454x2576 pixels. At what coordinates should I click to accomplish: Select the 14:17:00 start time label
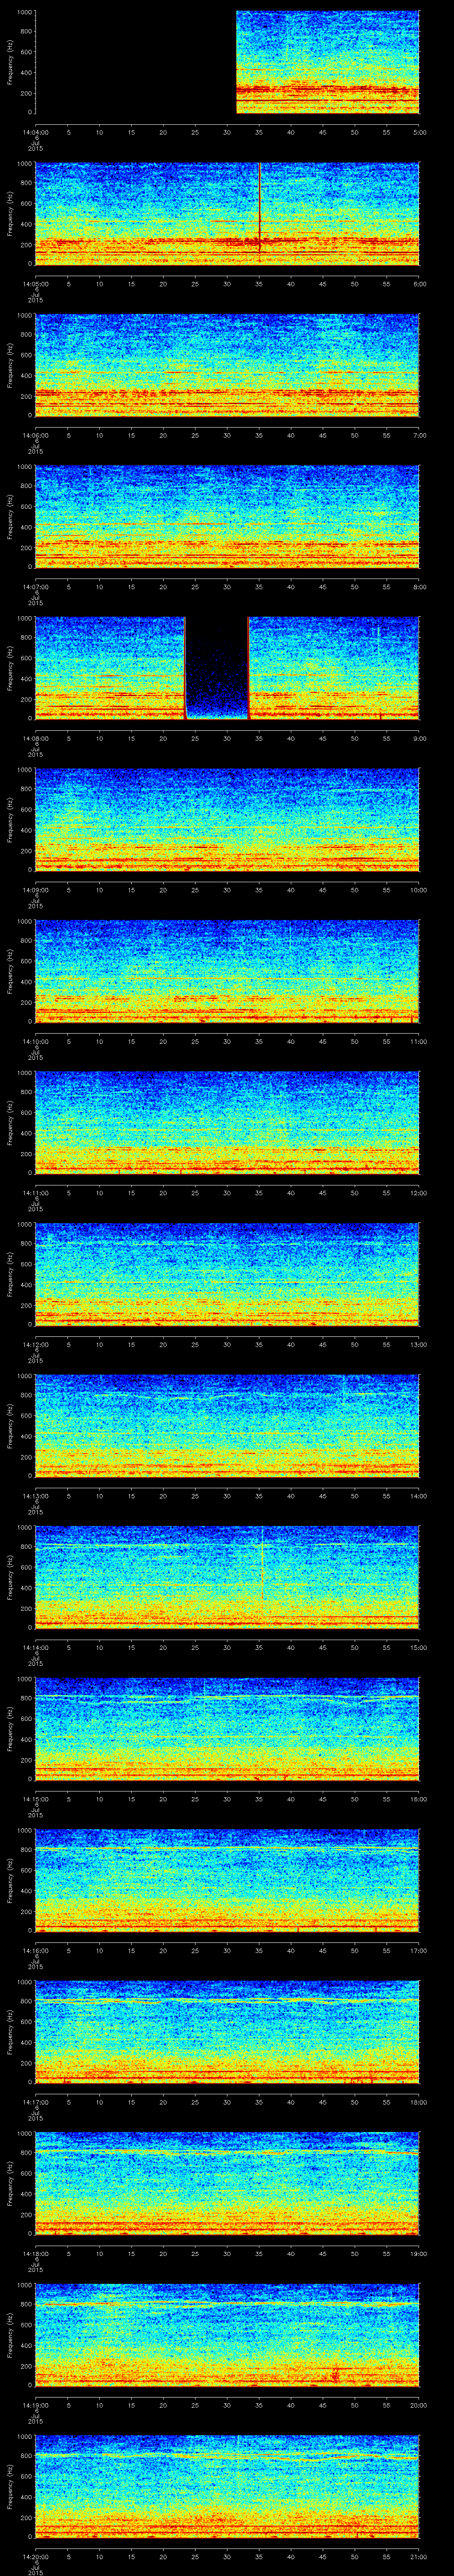[x=35, y=2101]
